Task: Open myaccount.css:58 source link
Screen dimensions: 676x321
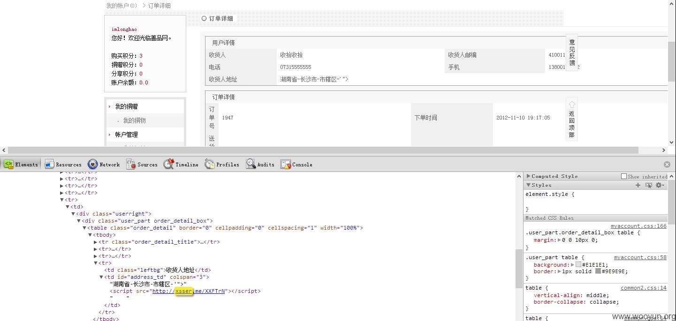Action: pyautogui.click(x=640, y=257)
